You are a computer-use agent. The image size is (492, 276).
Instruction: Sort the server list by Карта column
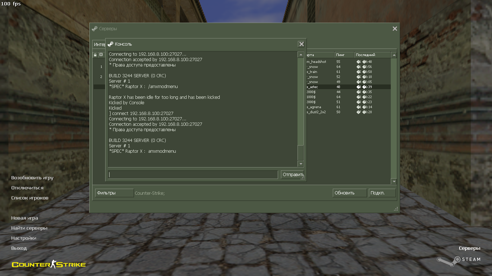[x=320, y=55]
